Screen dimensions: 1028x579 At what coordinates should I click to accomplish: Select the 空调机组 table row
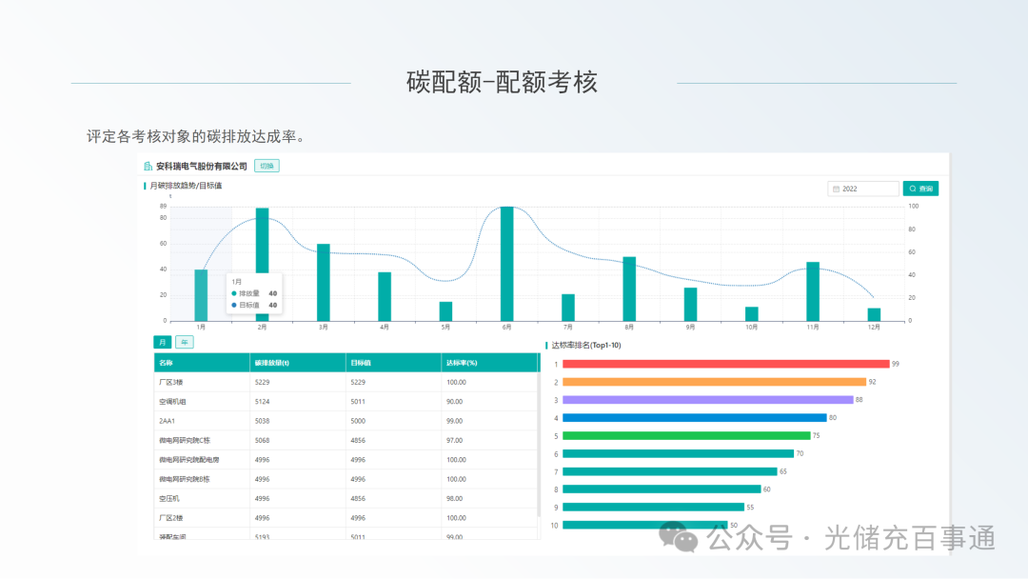[x=346, y=401]
